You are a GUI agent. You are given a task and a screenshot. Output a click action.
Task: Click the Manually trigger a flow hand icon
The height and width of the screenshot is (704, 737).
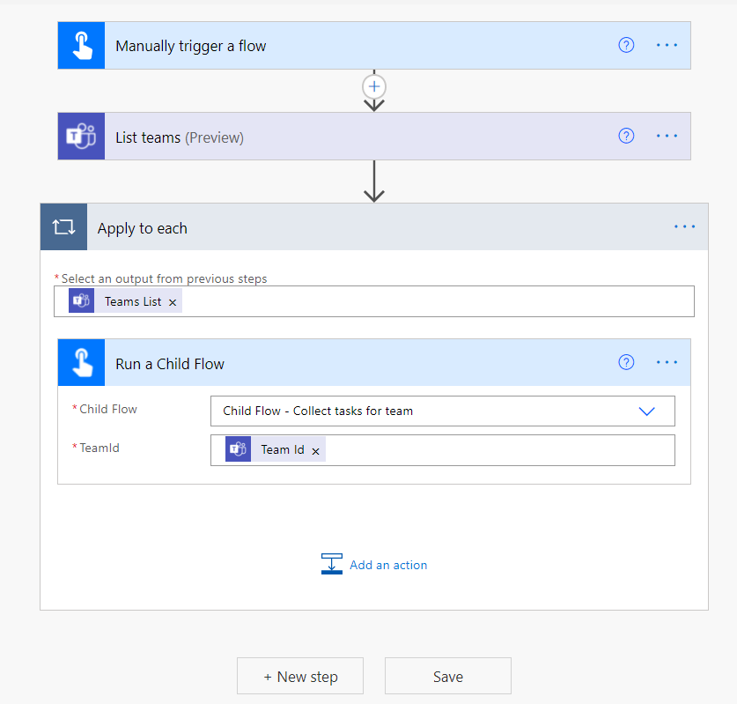click(x=81, y=46)
